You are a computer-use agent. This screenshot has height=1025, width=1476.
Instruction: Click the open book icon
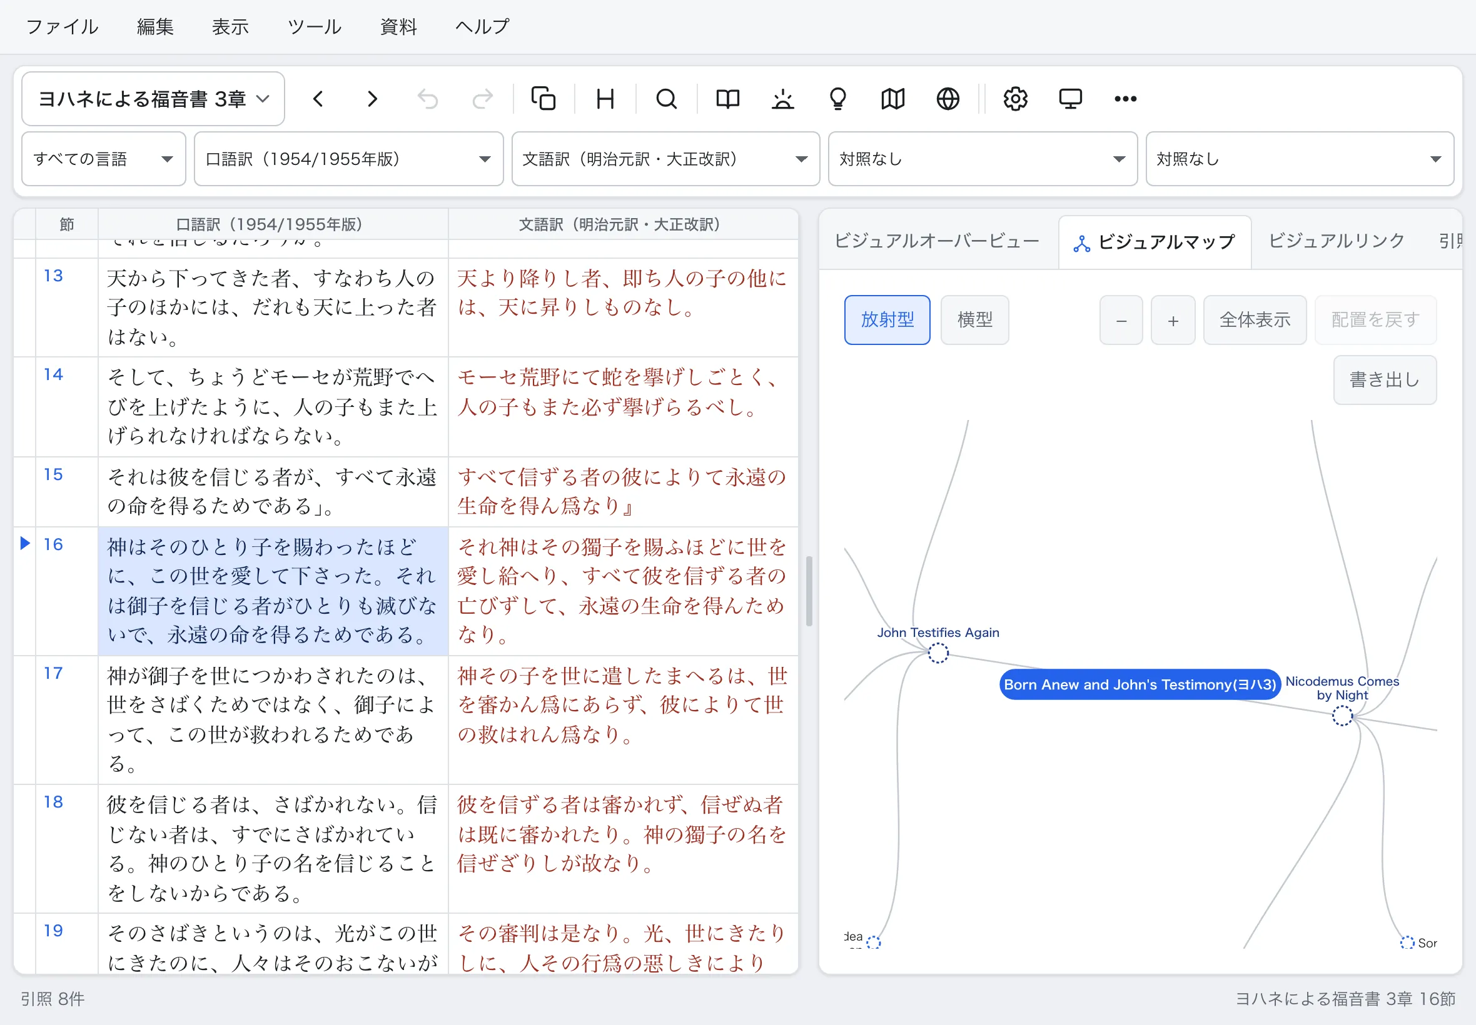click(x=728, y=99)
